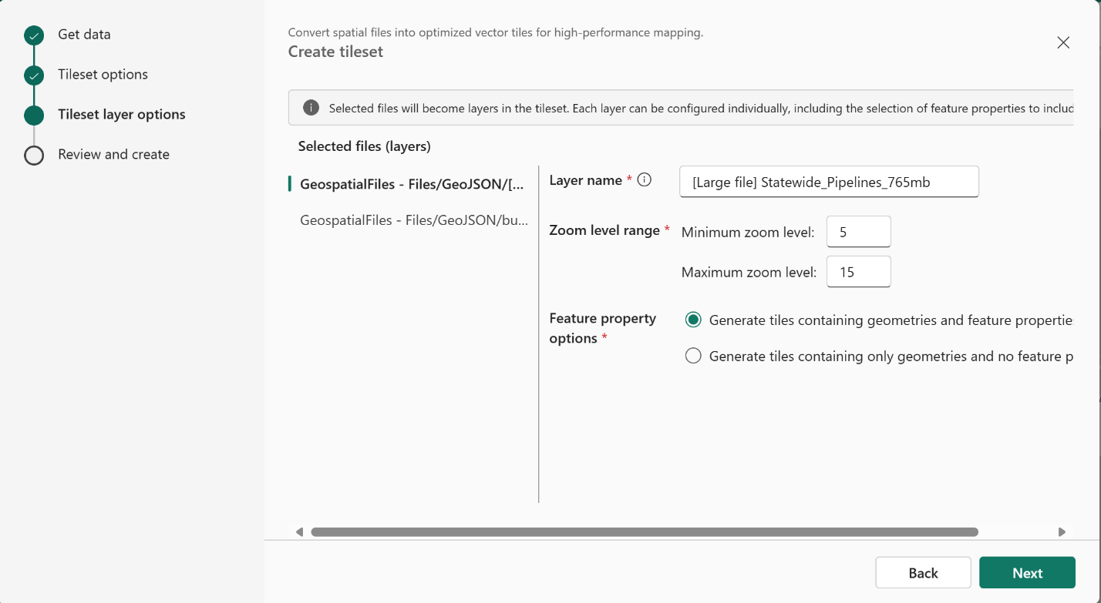Image resolution: width=1101 pixels, height=603 pixels.
Task: Open the Tileset options step
Action: tap(103, 75)
